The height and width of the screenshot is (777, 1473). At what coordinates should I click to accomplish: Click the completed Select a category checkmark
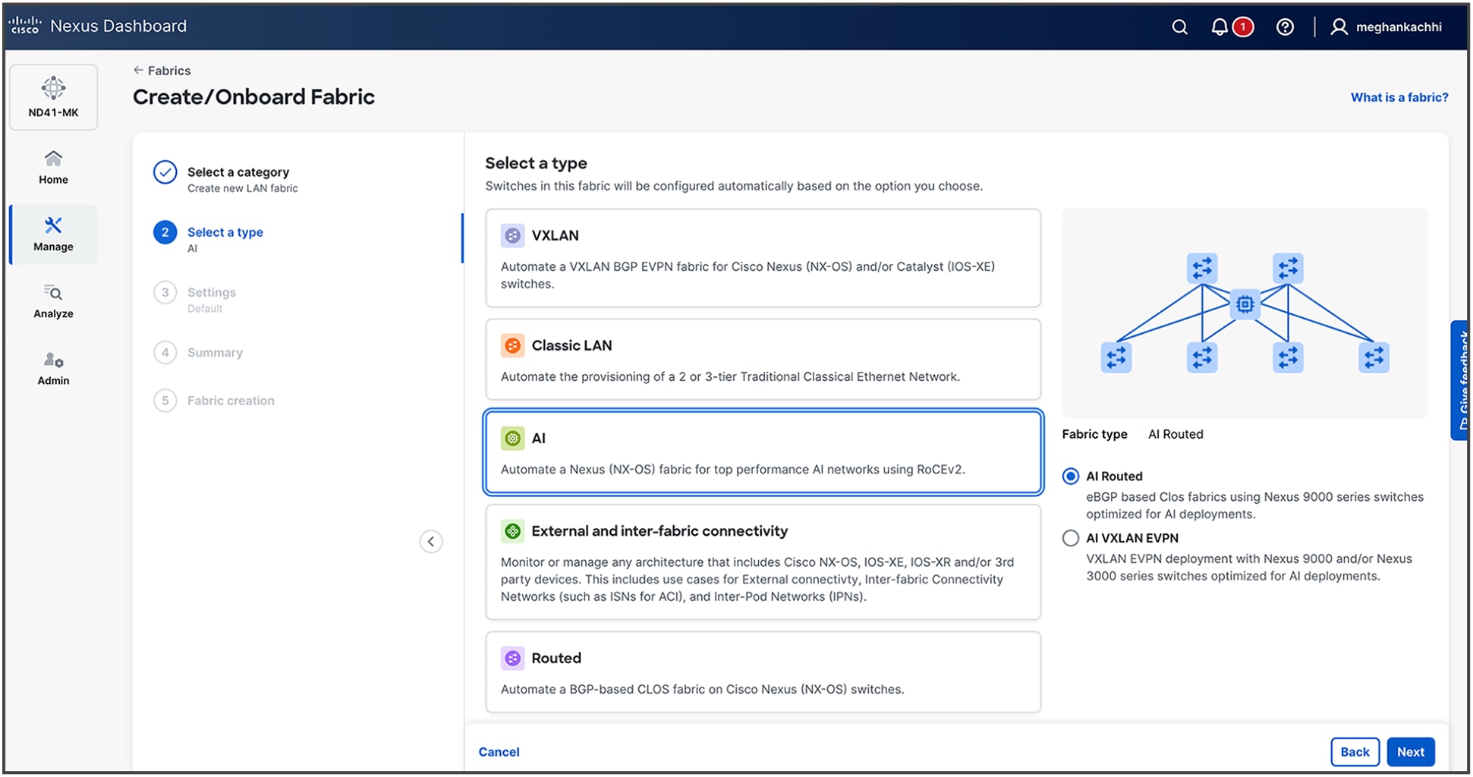pos(165,172)
